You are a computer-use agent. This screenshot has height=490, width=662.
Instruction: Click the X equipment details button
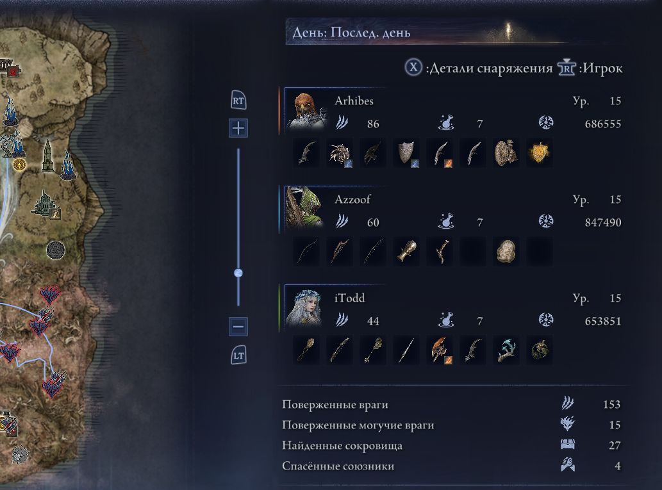point(413,67)
